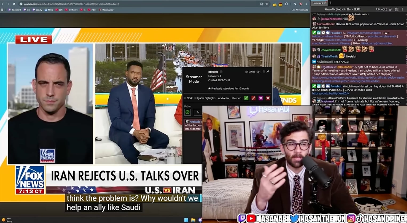Click Add notes on the usercard
This screenshot has width=407, height=223.
coord(224,98)
